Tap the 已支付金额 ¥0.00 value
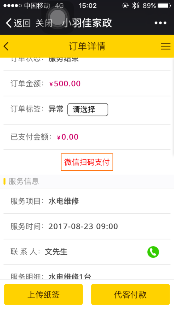Screen dimensions: 174x309 (x=68, y=137)
